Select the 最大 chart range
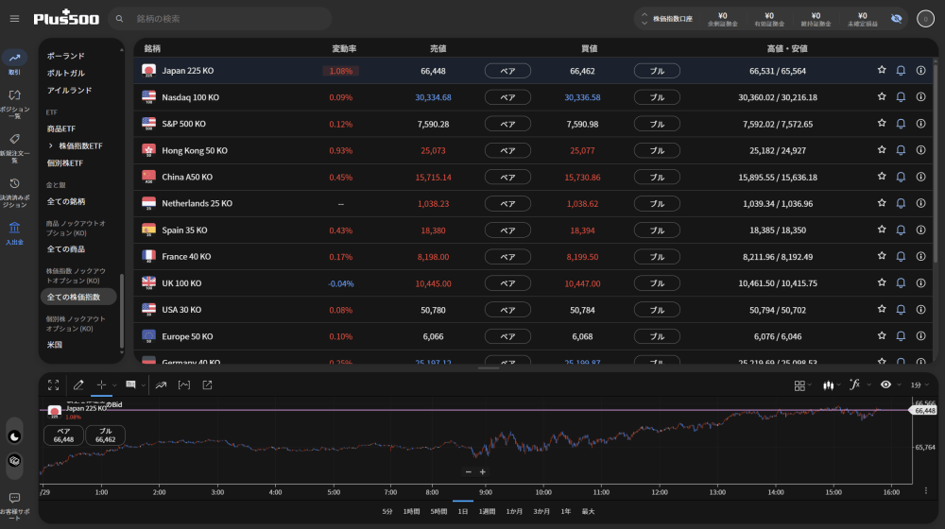The width and height of the screenshot is (945, 529). pos(588,512)
